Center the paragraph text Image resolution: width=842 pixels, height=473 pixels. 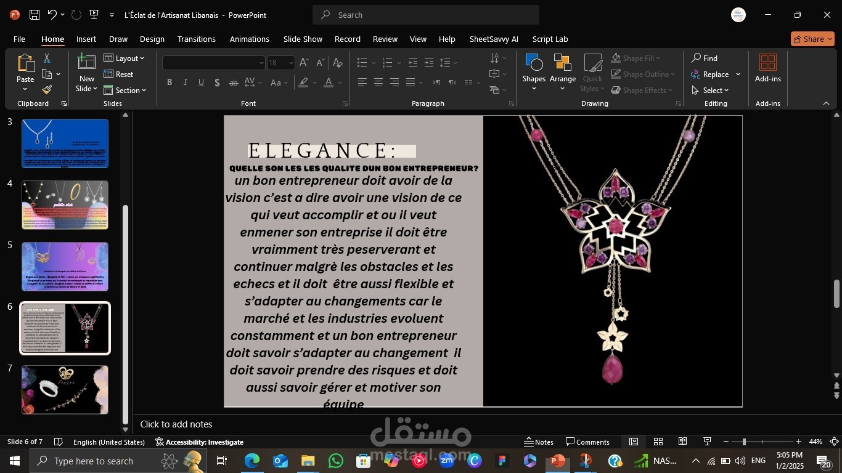378,83
